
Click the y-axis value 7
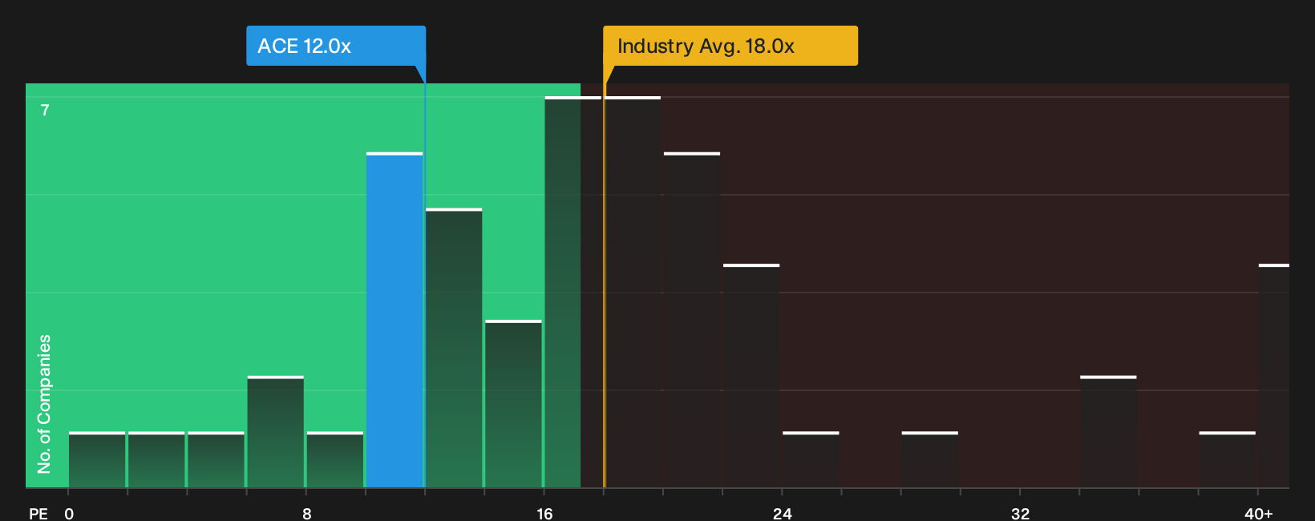coord(45,110)
